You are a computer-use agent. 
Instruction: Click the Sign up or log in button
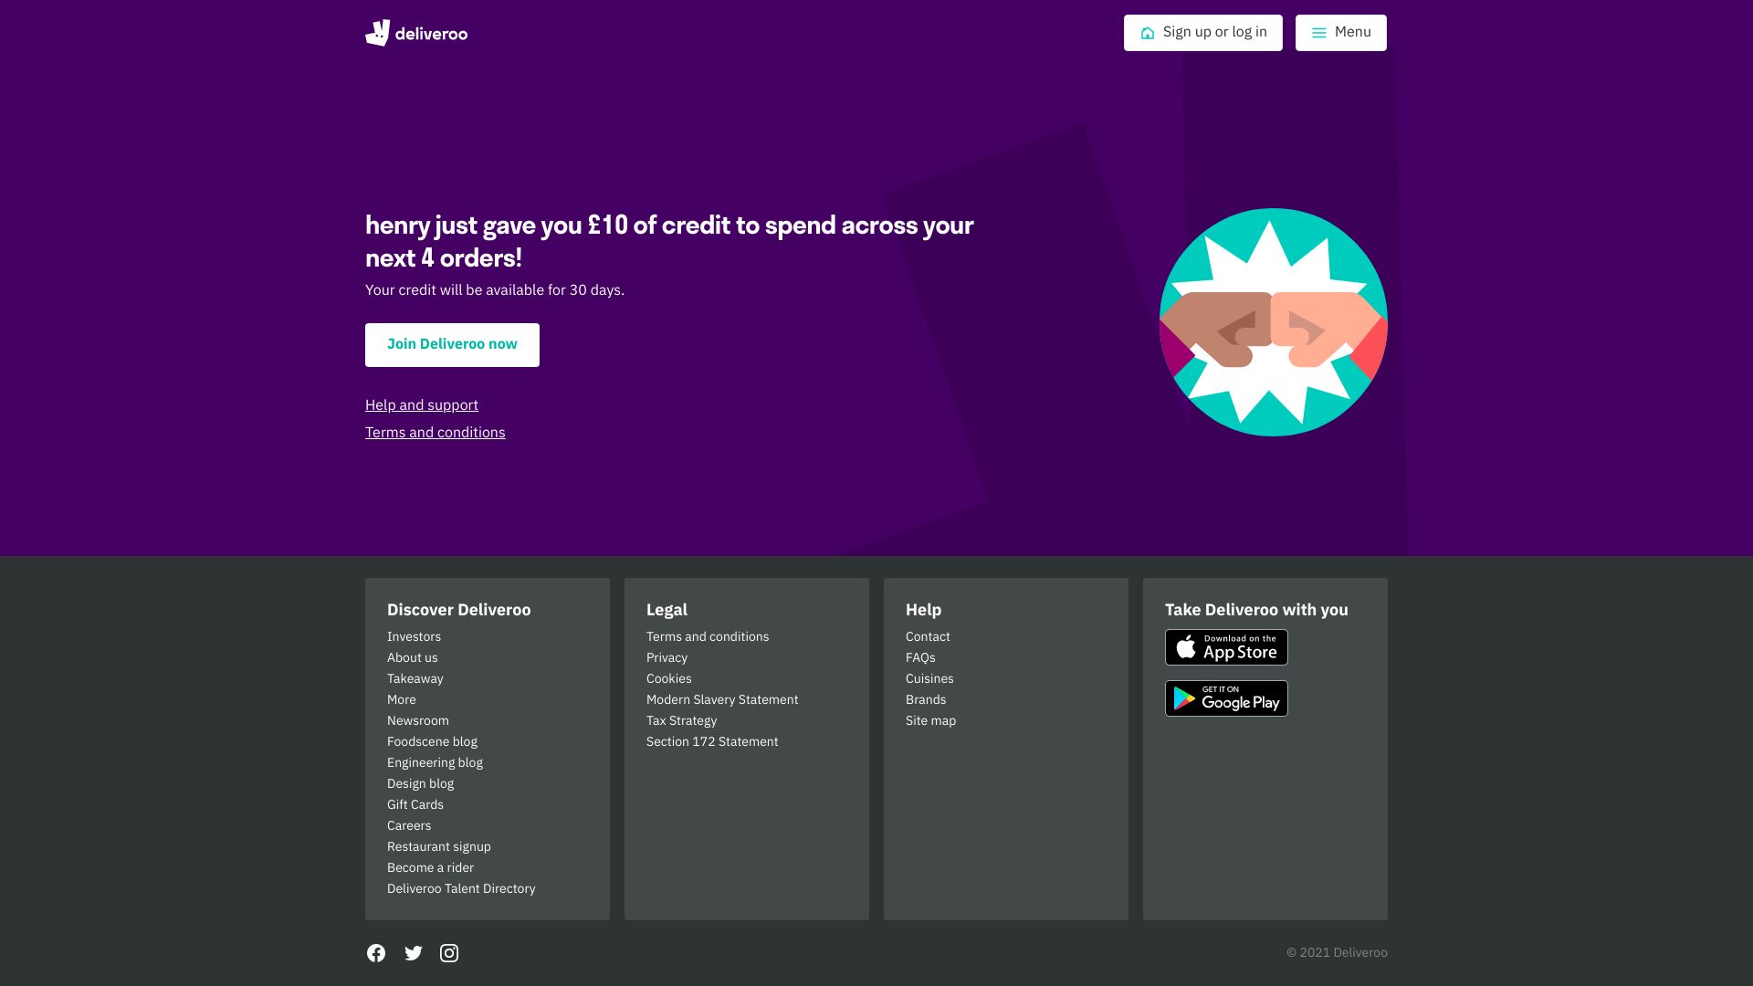coord(1202,33)
